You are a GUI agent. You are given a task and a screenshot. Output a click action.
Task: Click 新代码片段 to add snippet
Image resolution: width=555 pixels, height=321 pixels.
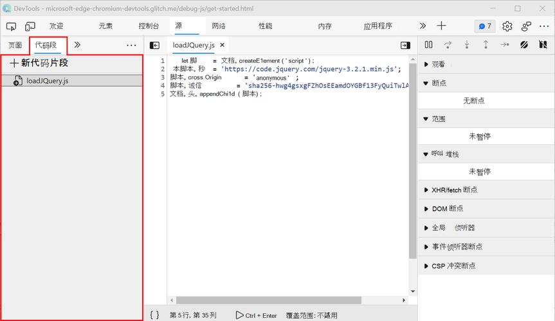[39, 63]
